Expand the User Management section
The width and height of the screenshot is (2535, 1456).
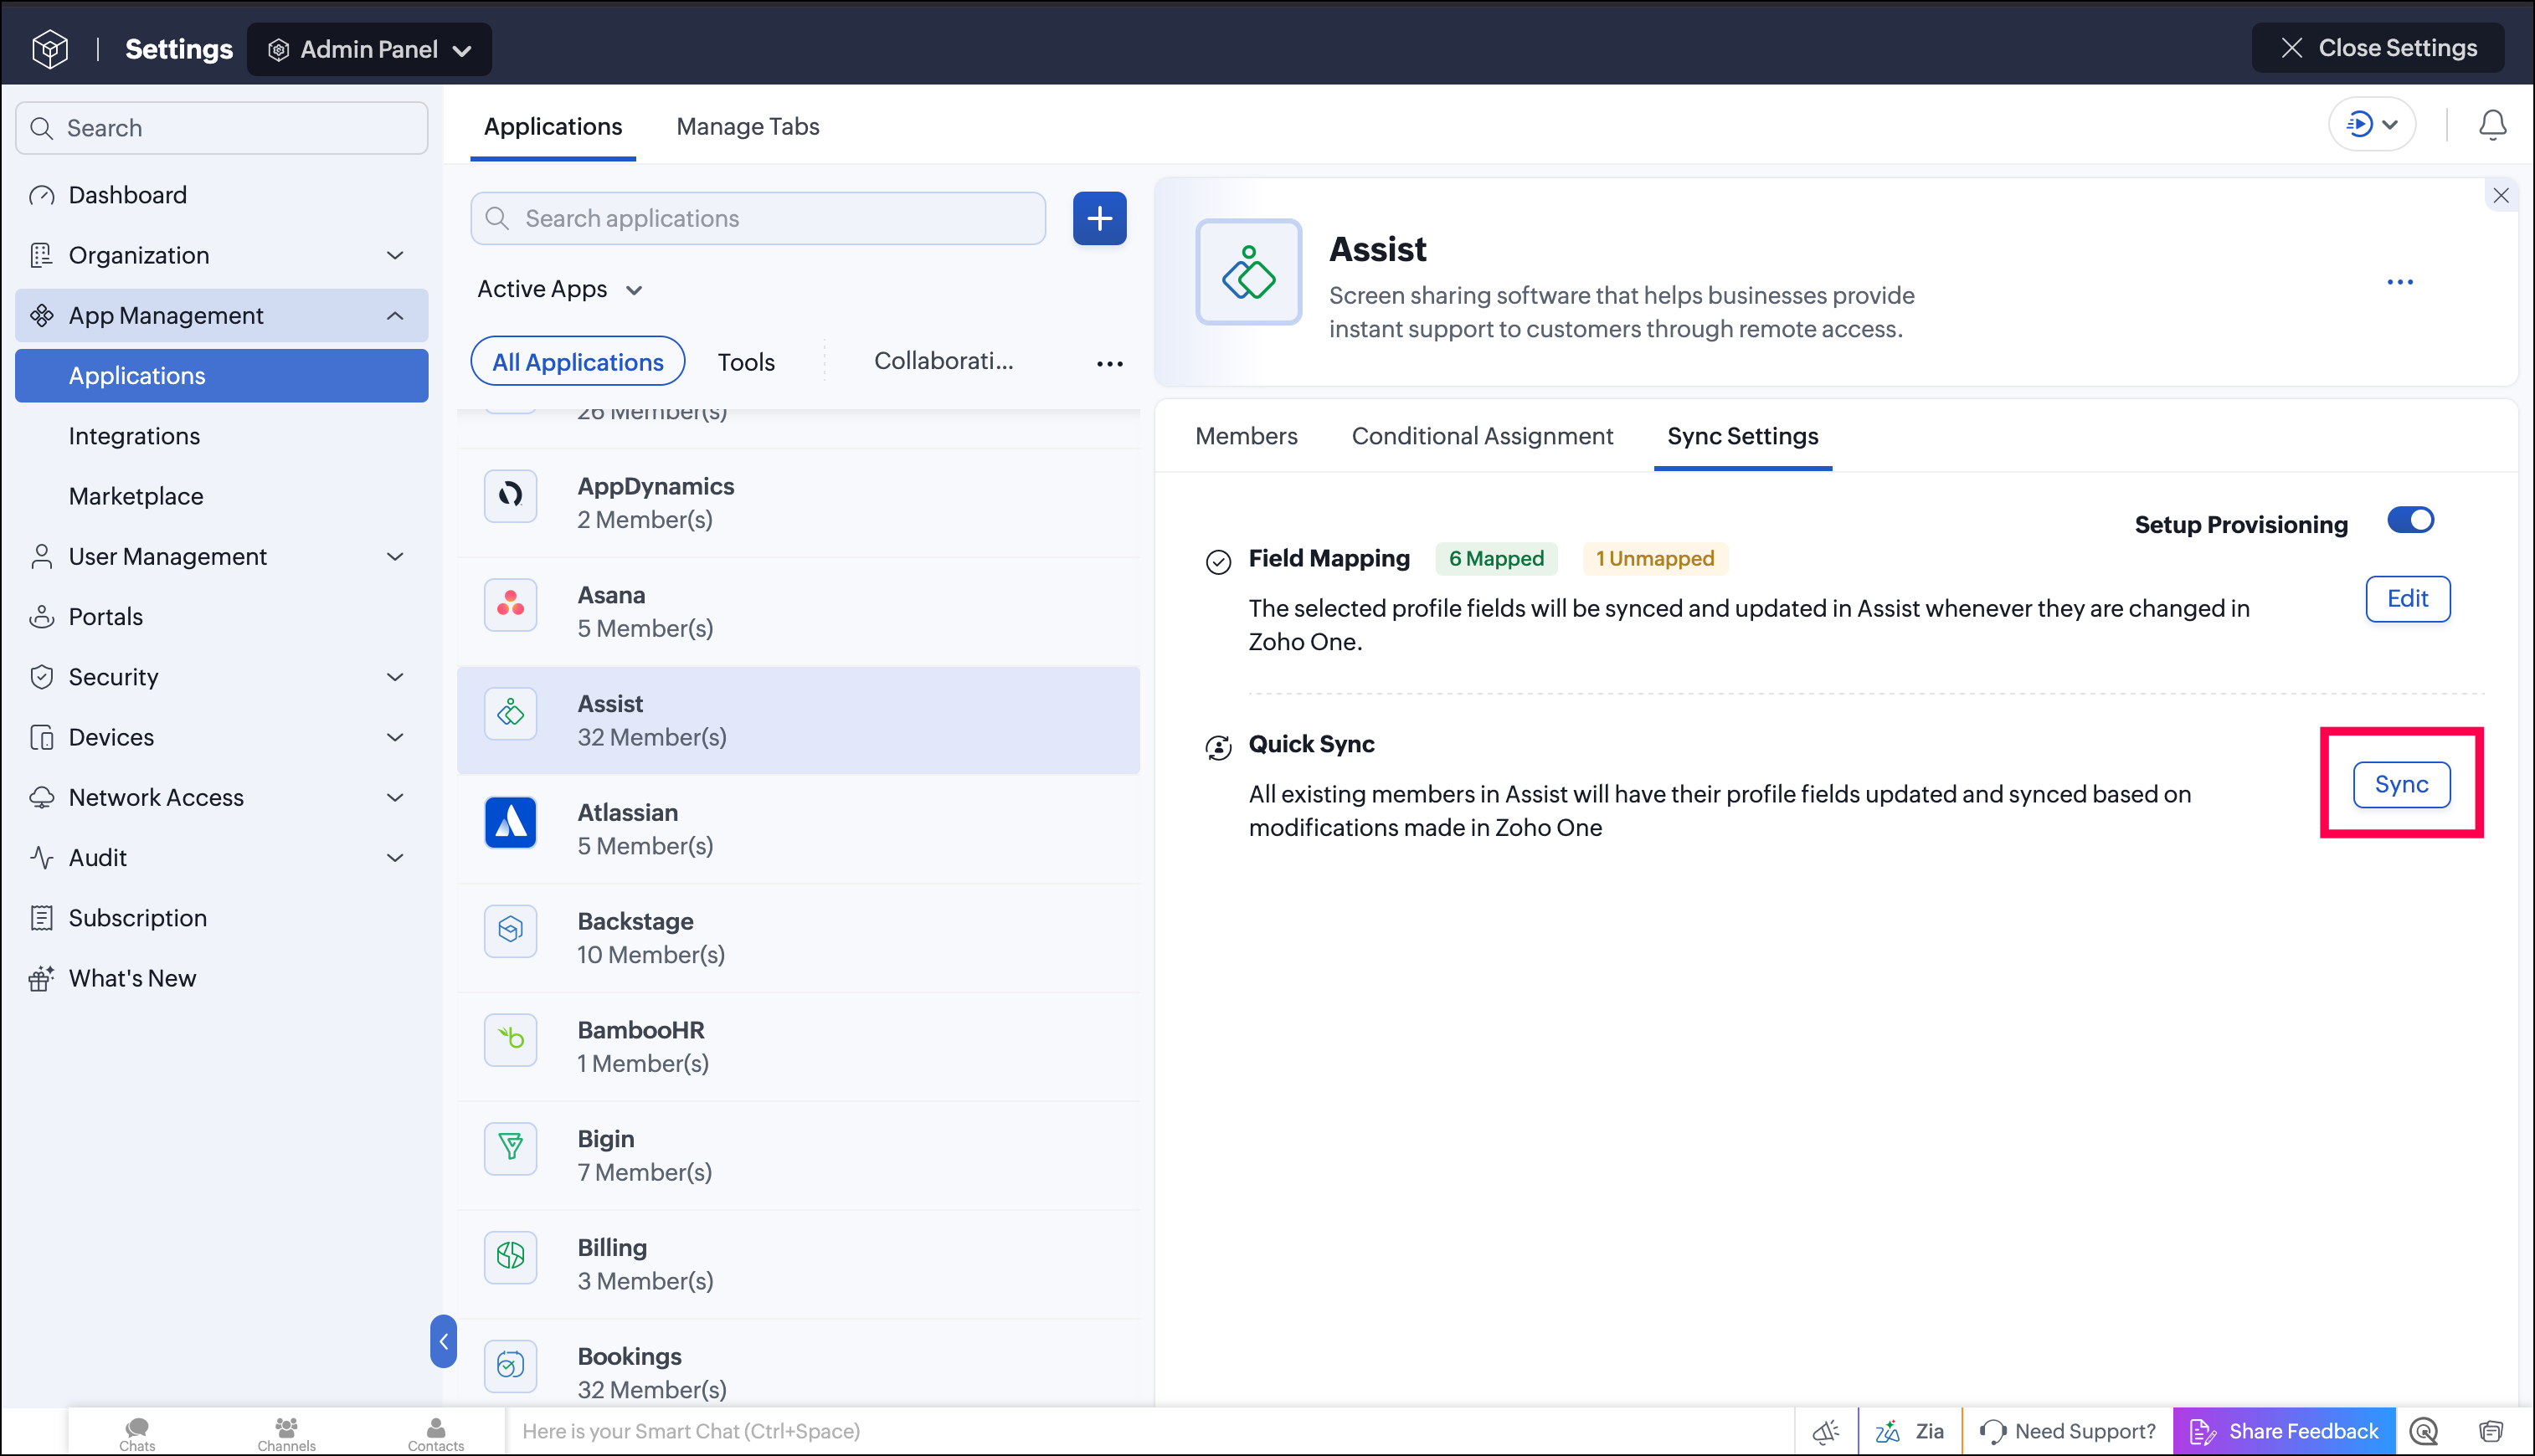222,556
